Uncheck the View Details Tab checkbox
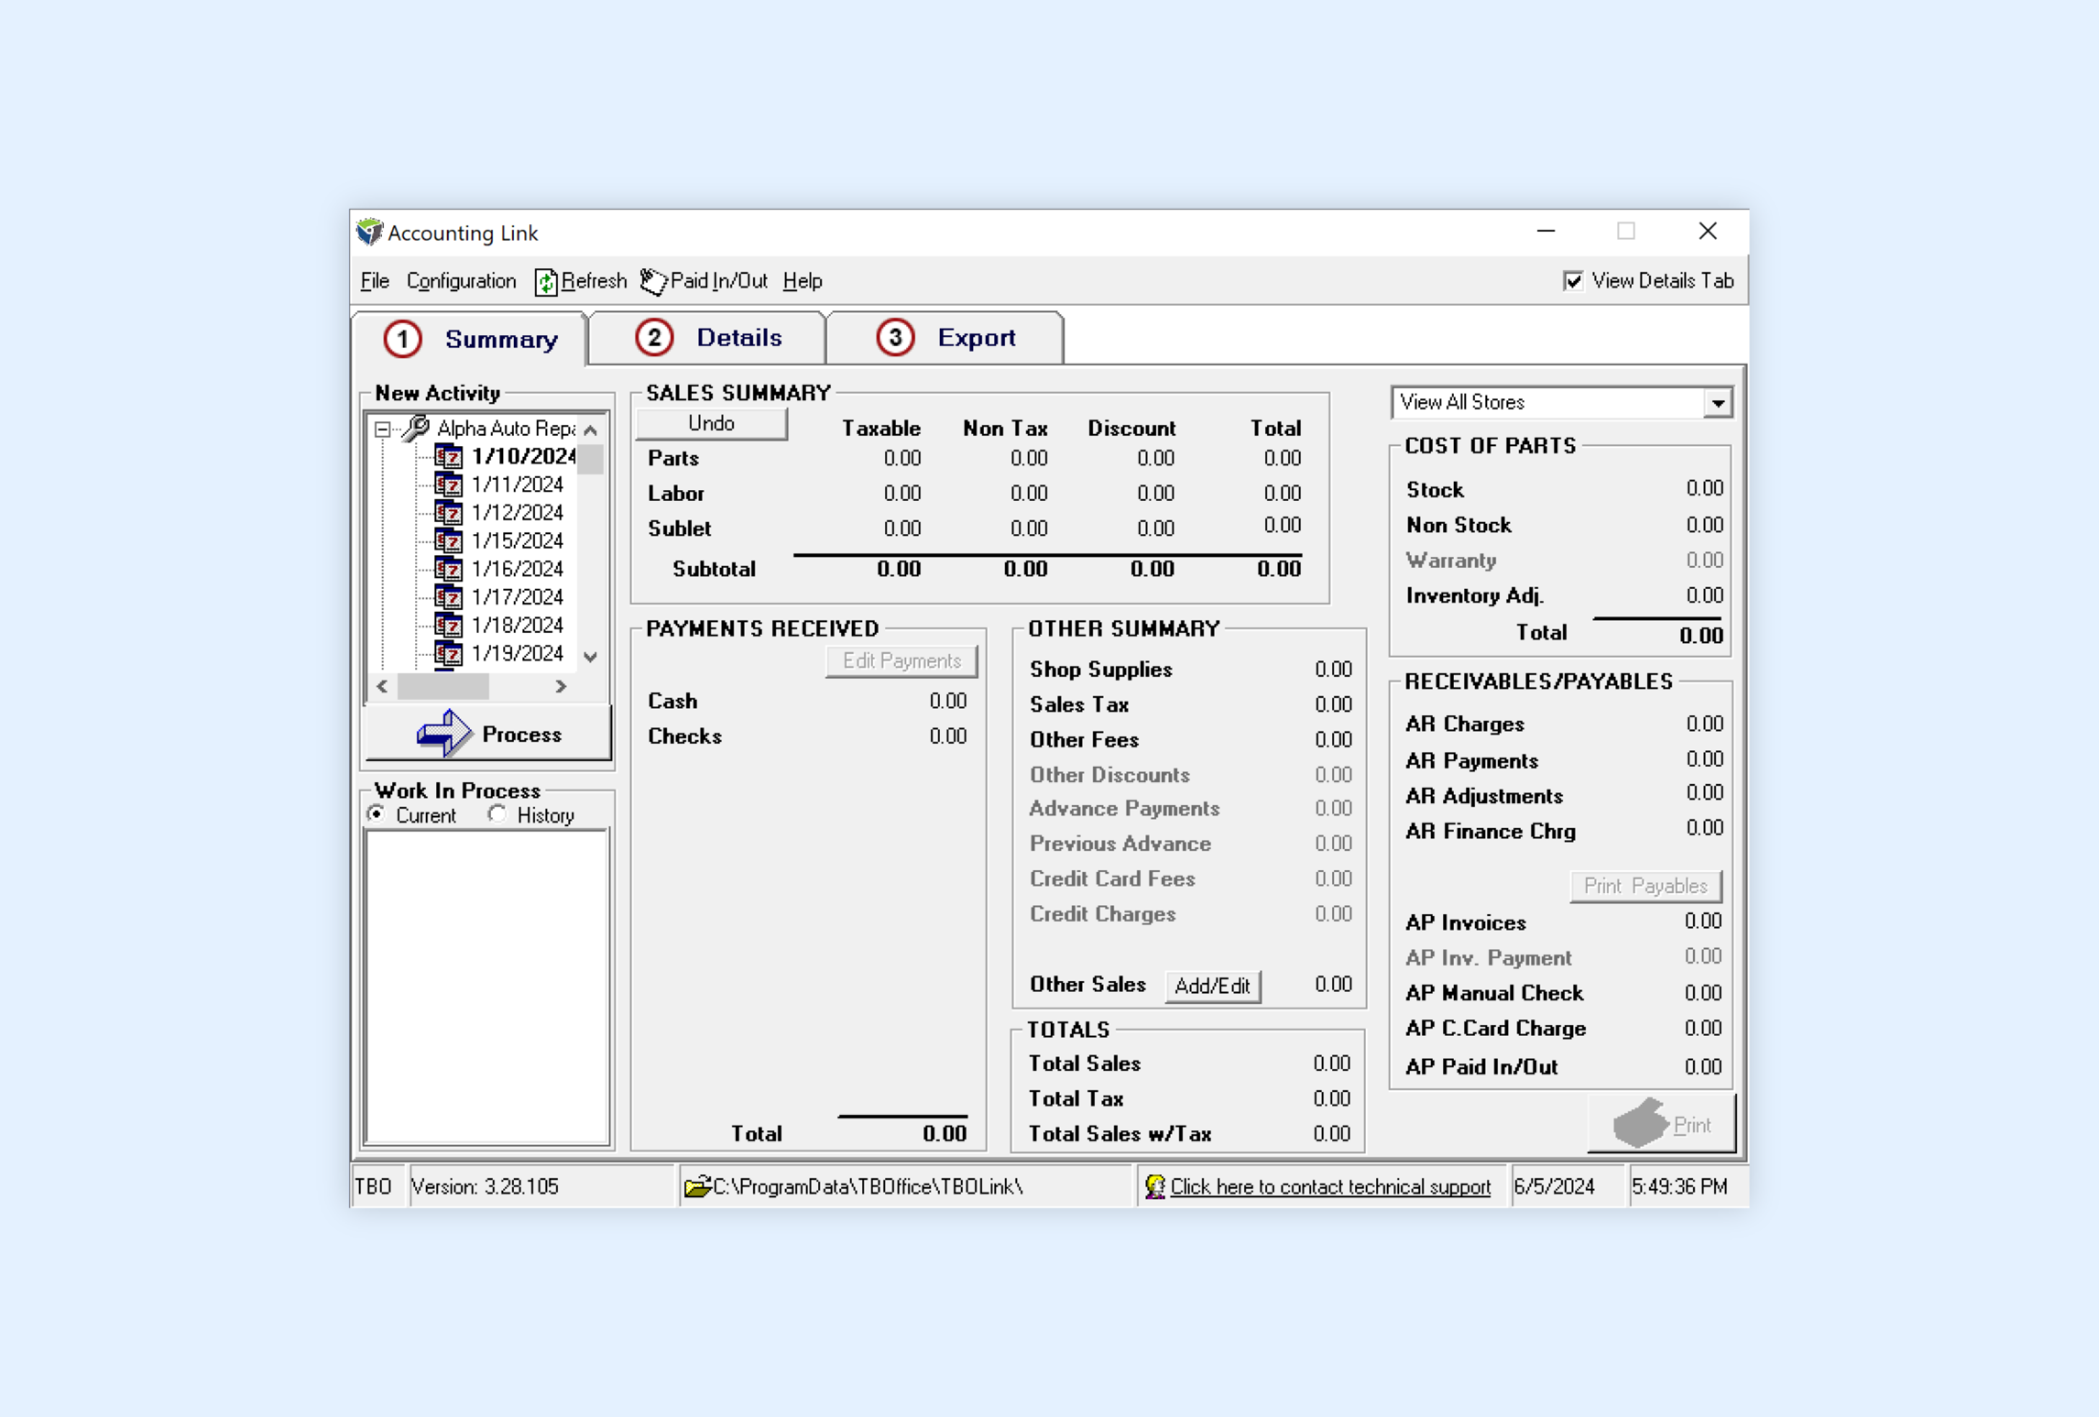 [1572, 281]
